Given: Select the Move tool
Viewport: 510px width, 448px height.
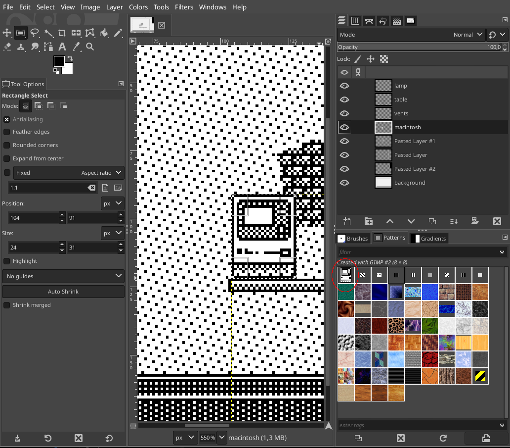Looking at the screenshot, I should pyautogui.click(x=7, y=33).
